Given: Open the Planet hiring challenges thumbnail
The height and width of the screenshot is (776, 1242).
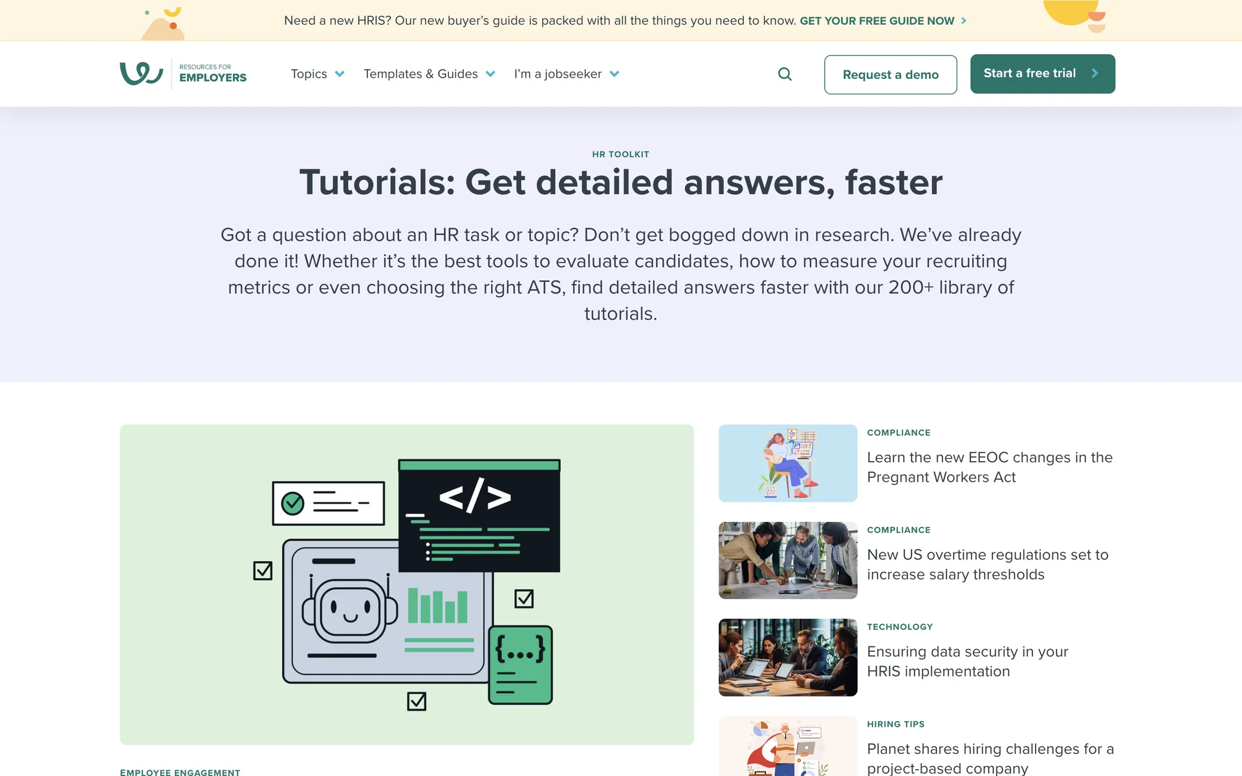Looking at the screenshot, I should pyautogui.click(x=787, y=747).
